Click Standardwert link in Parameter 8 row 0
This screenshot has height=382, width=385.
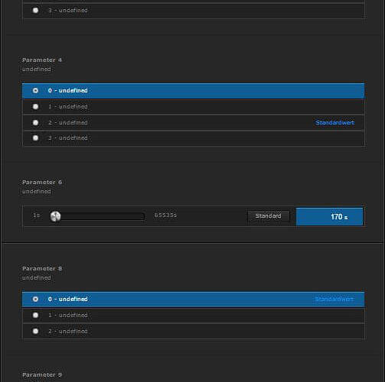tap(334, 299)
